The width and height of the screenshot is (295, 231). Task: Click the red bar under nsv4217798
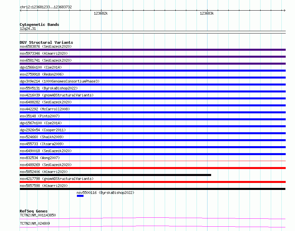point(152,182)
